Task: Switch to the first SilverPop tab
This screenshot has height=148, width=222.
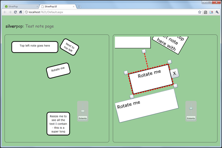Action: tap(20, 6)
